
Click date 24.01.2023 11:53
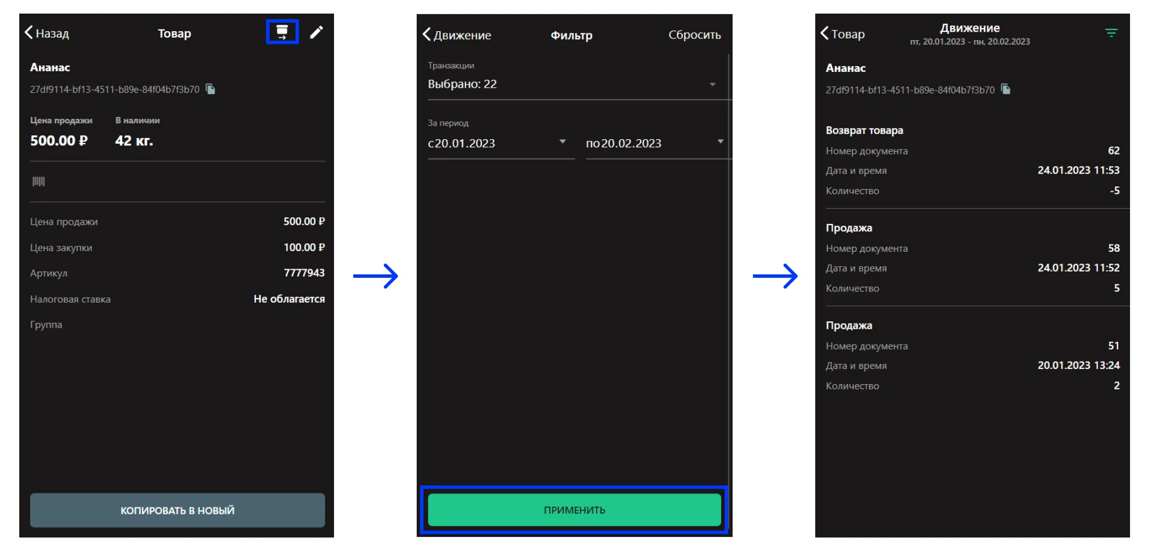(x=1079, y=170)
